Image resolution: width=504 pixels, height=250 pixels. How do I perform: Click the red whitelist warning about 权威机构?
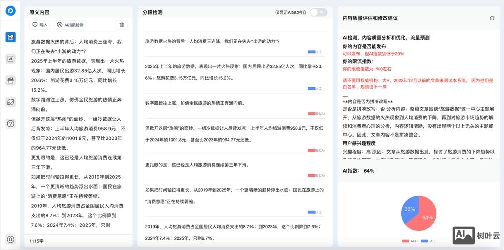tap(418, 83)
